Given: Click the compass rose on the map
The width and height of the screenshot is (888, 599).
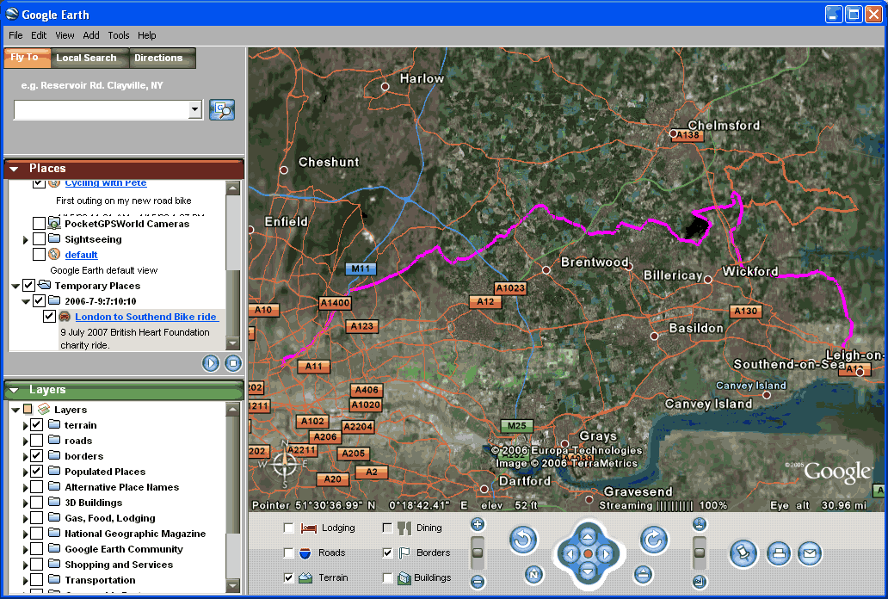Looking at the screenshot, I should point(284,464).
